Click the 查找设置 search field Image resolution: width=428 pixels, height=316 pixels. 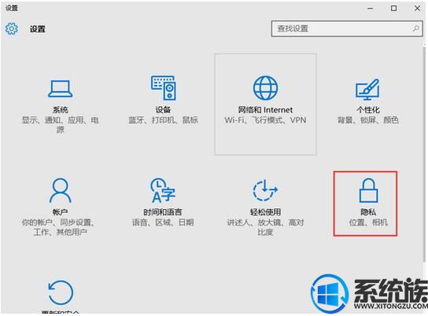(347, 28)
